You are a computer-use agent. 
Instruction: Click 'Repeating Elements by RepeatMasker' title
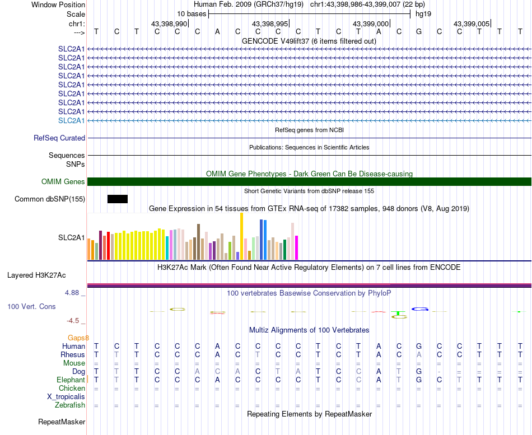309,414
